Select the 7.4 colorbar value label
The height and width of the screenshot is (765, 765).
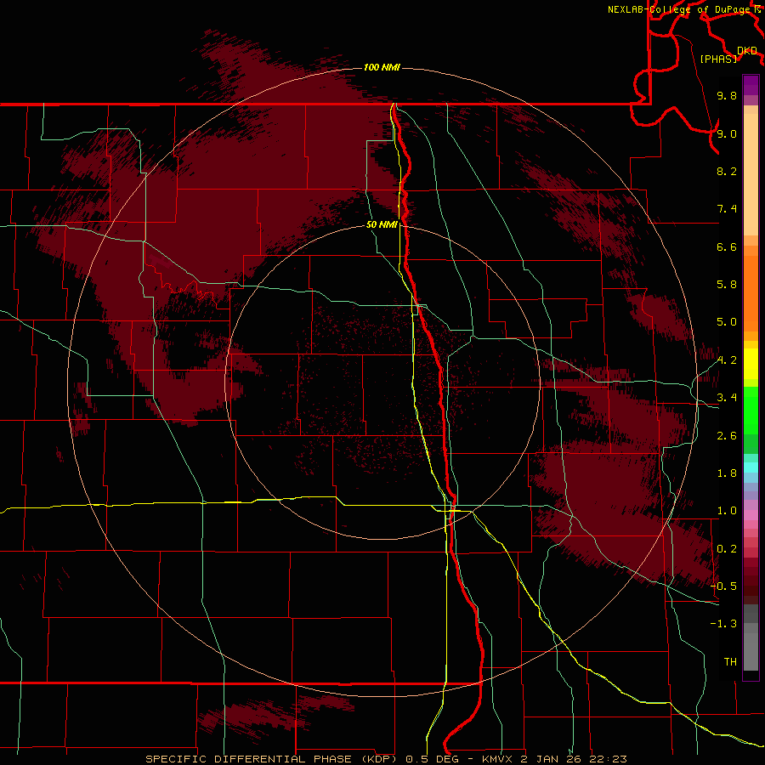click(x=727, y=209)
